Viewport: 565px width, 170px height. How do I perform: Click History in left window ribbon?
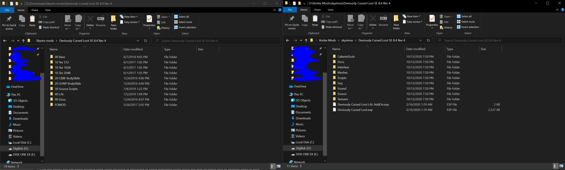pos(163,28)
